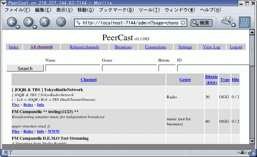Viewport: 257px width, 157px height.
Task: Focus the Name search field
Action: click(73, 68)
